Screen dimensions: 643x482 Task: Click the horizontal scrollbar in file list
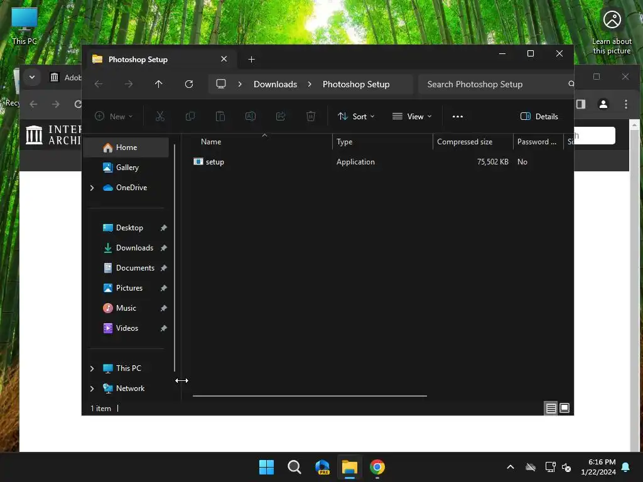(310, 396)
